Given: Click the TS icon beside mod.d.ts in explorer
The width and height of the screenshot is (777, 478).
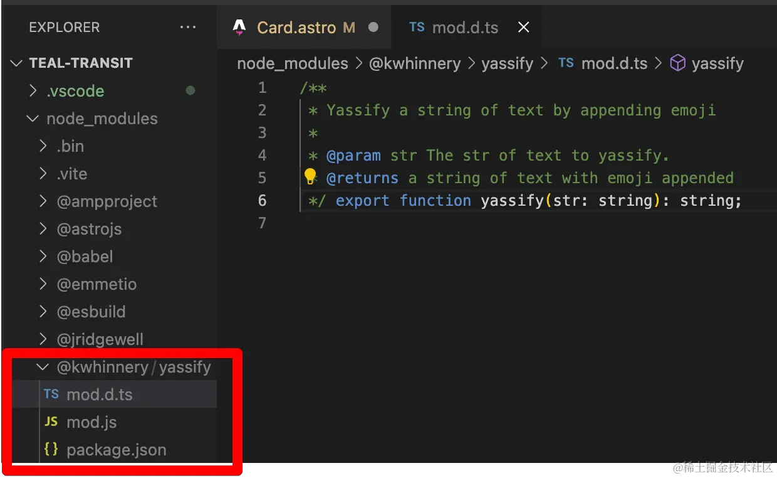Looking at the screenshot, I should 51,394.
